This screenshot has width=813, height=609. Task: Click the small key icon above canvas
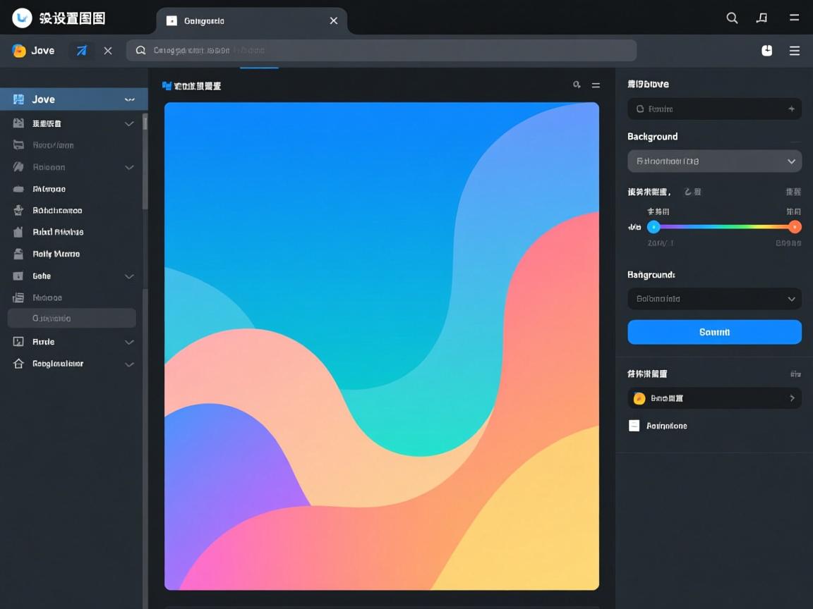click(577, 85)
